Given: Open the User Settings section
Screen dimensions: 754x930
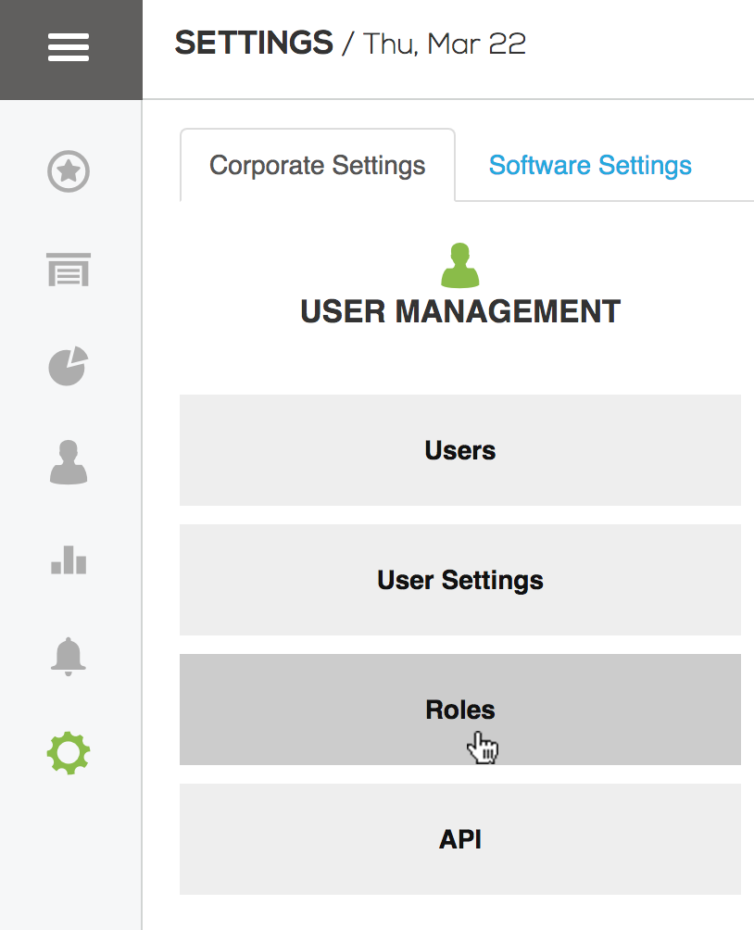Looking at the screenshot, I should 460,580.
